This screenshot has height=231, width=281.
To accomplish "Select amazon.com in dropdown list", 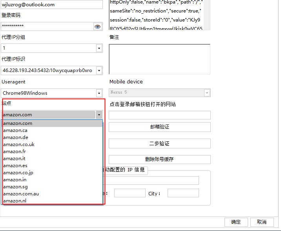I will click(x=52, y=123).
